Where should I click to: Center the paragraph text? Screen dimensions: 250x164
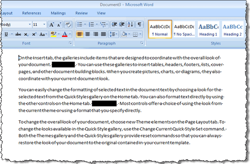click(x=87, y=34)
